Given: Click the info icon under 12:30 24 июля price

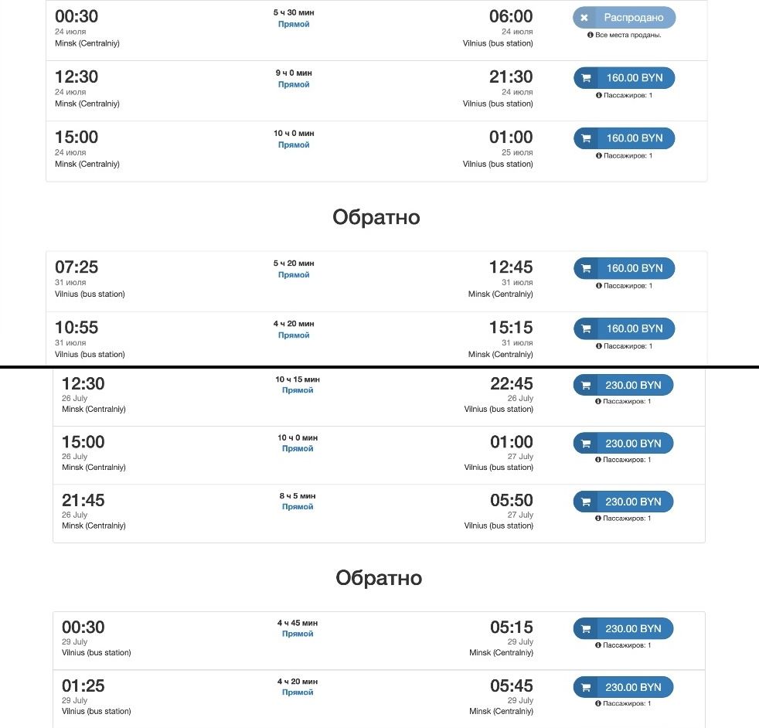Looking at the screenshot, I should click(599, 95).
